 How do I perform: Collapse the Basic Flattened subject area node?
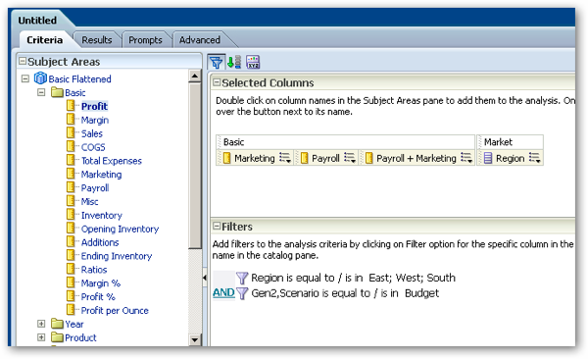pyautogui.click(x=25, y=78)
